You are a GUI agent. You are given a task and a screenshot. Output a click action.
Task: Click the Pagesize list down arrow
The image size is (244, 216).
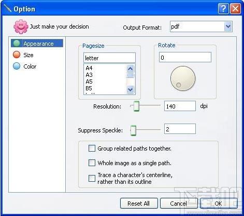pos(130,89)
